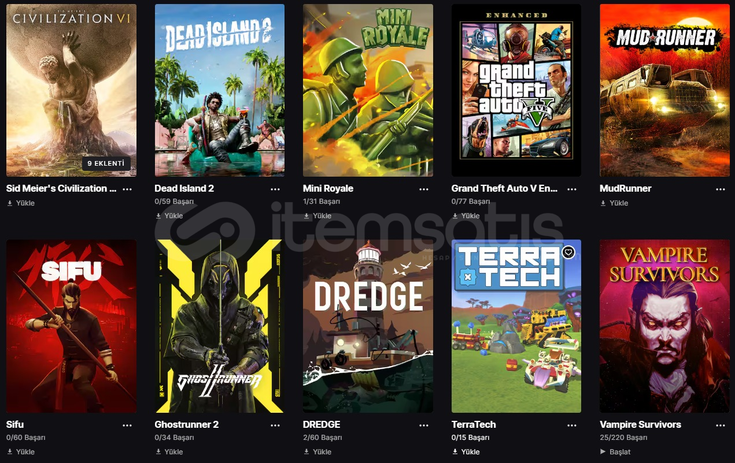This screenshot has height=463, width=735.
Task: Open the DREDGE lighthouse cover thumbnail
Action: [368, 326]
